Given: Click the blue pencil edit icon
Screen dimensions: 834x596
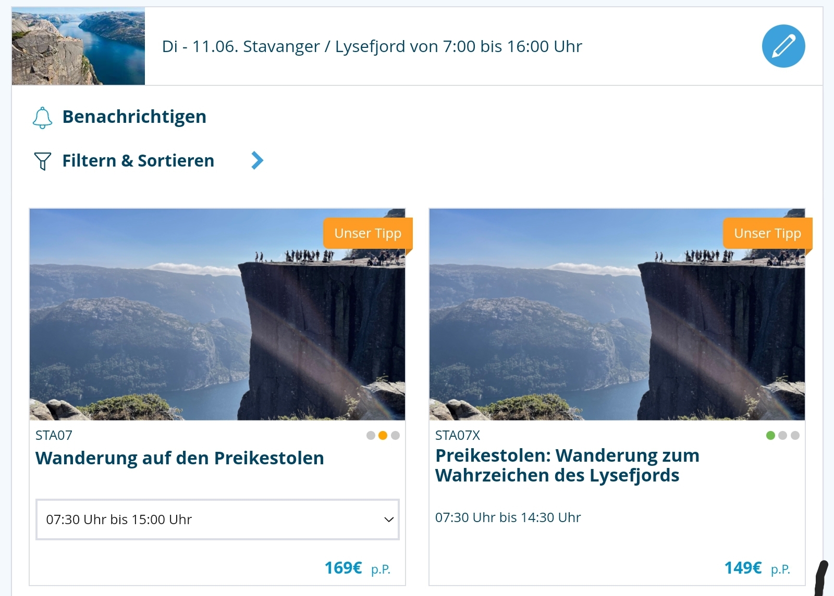Looking at the screenshot, I should pos(783,46).
